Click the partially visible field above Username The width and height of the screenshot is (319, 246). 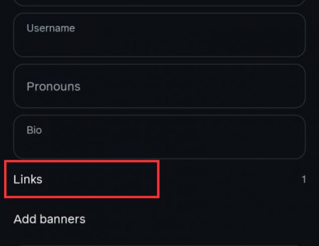click(x=159, y=3)
